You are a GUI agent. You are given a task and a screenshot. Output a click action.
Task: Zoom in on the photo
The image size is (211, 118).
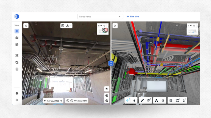coord(107,96)
